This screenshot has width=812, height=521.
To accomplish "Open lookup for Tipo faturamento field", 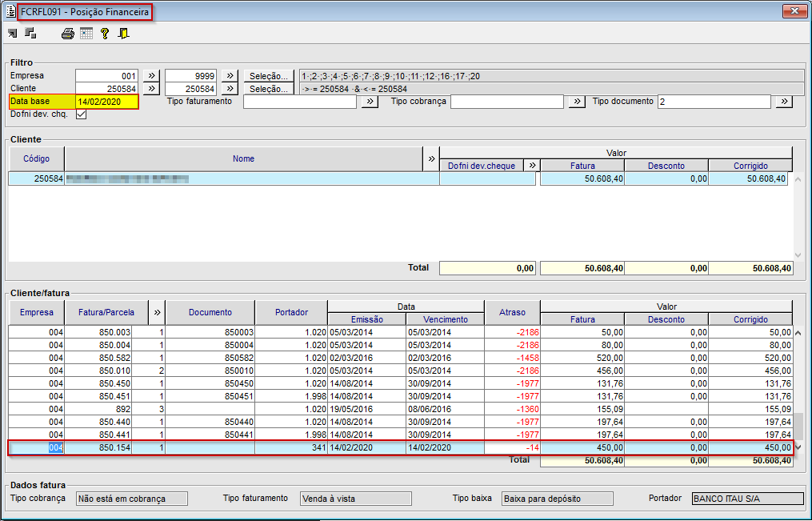I will [369, 102].
